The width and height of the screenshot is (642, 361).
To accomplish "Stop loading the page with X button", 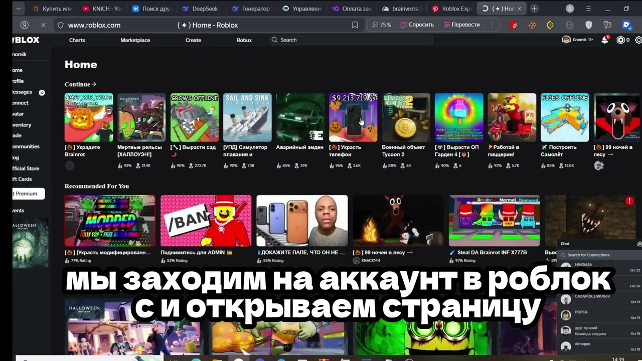I will pyautogui.click(x=43, y=25).
